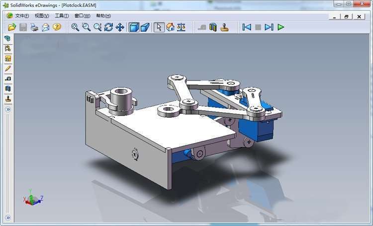Open the measure tape sidebar tool
Image resolution: width=373 pixels, height=226 pixels.
click(8, 78)
